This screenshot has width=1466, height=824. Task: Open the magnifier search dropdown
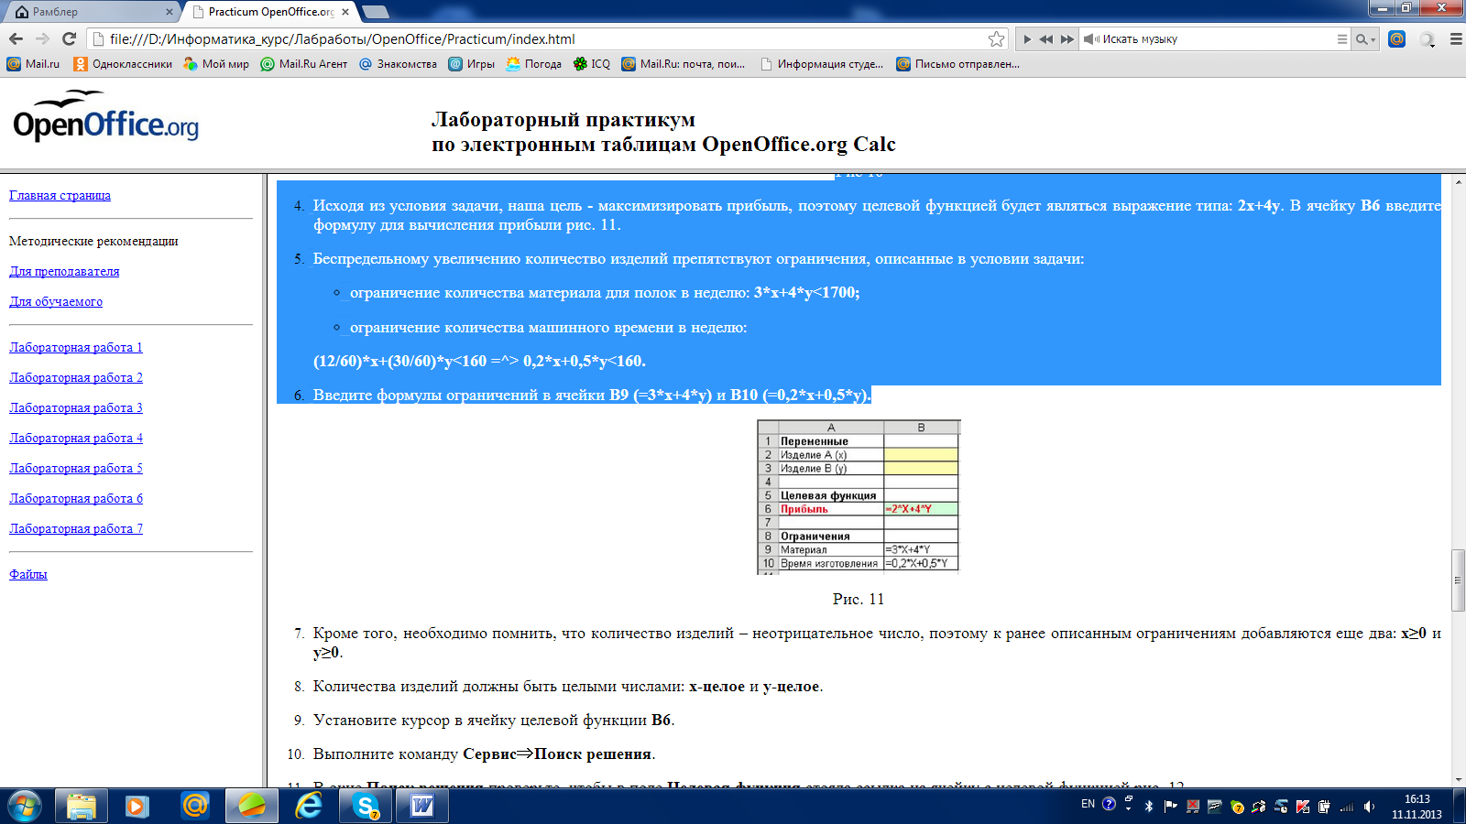coord(1365,39)
